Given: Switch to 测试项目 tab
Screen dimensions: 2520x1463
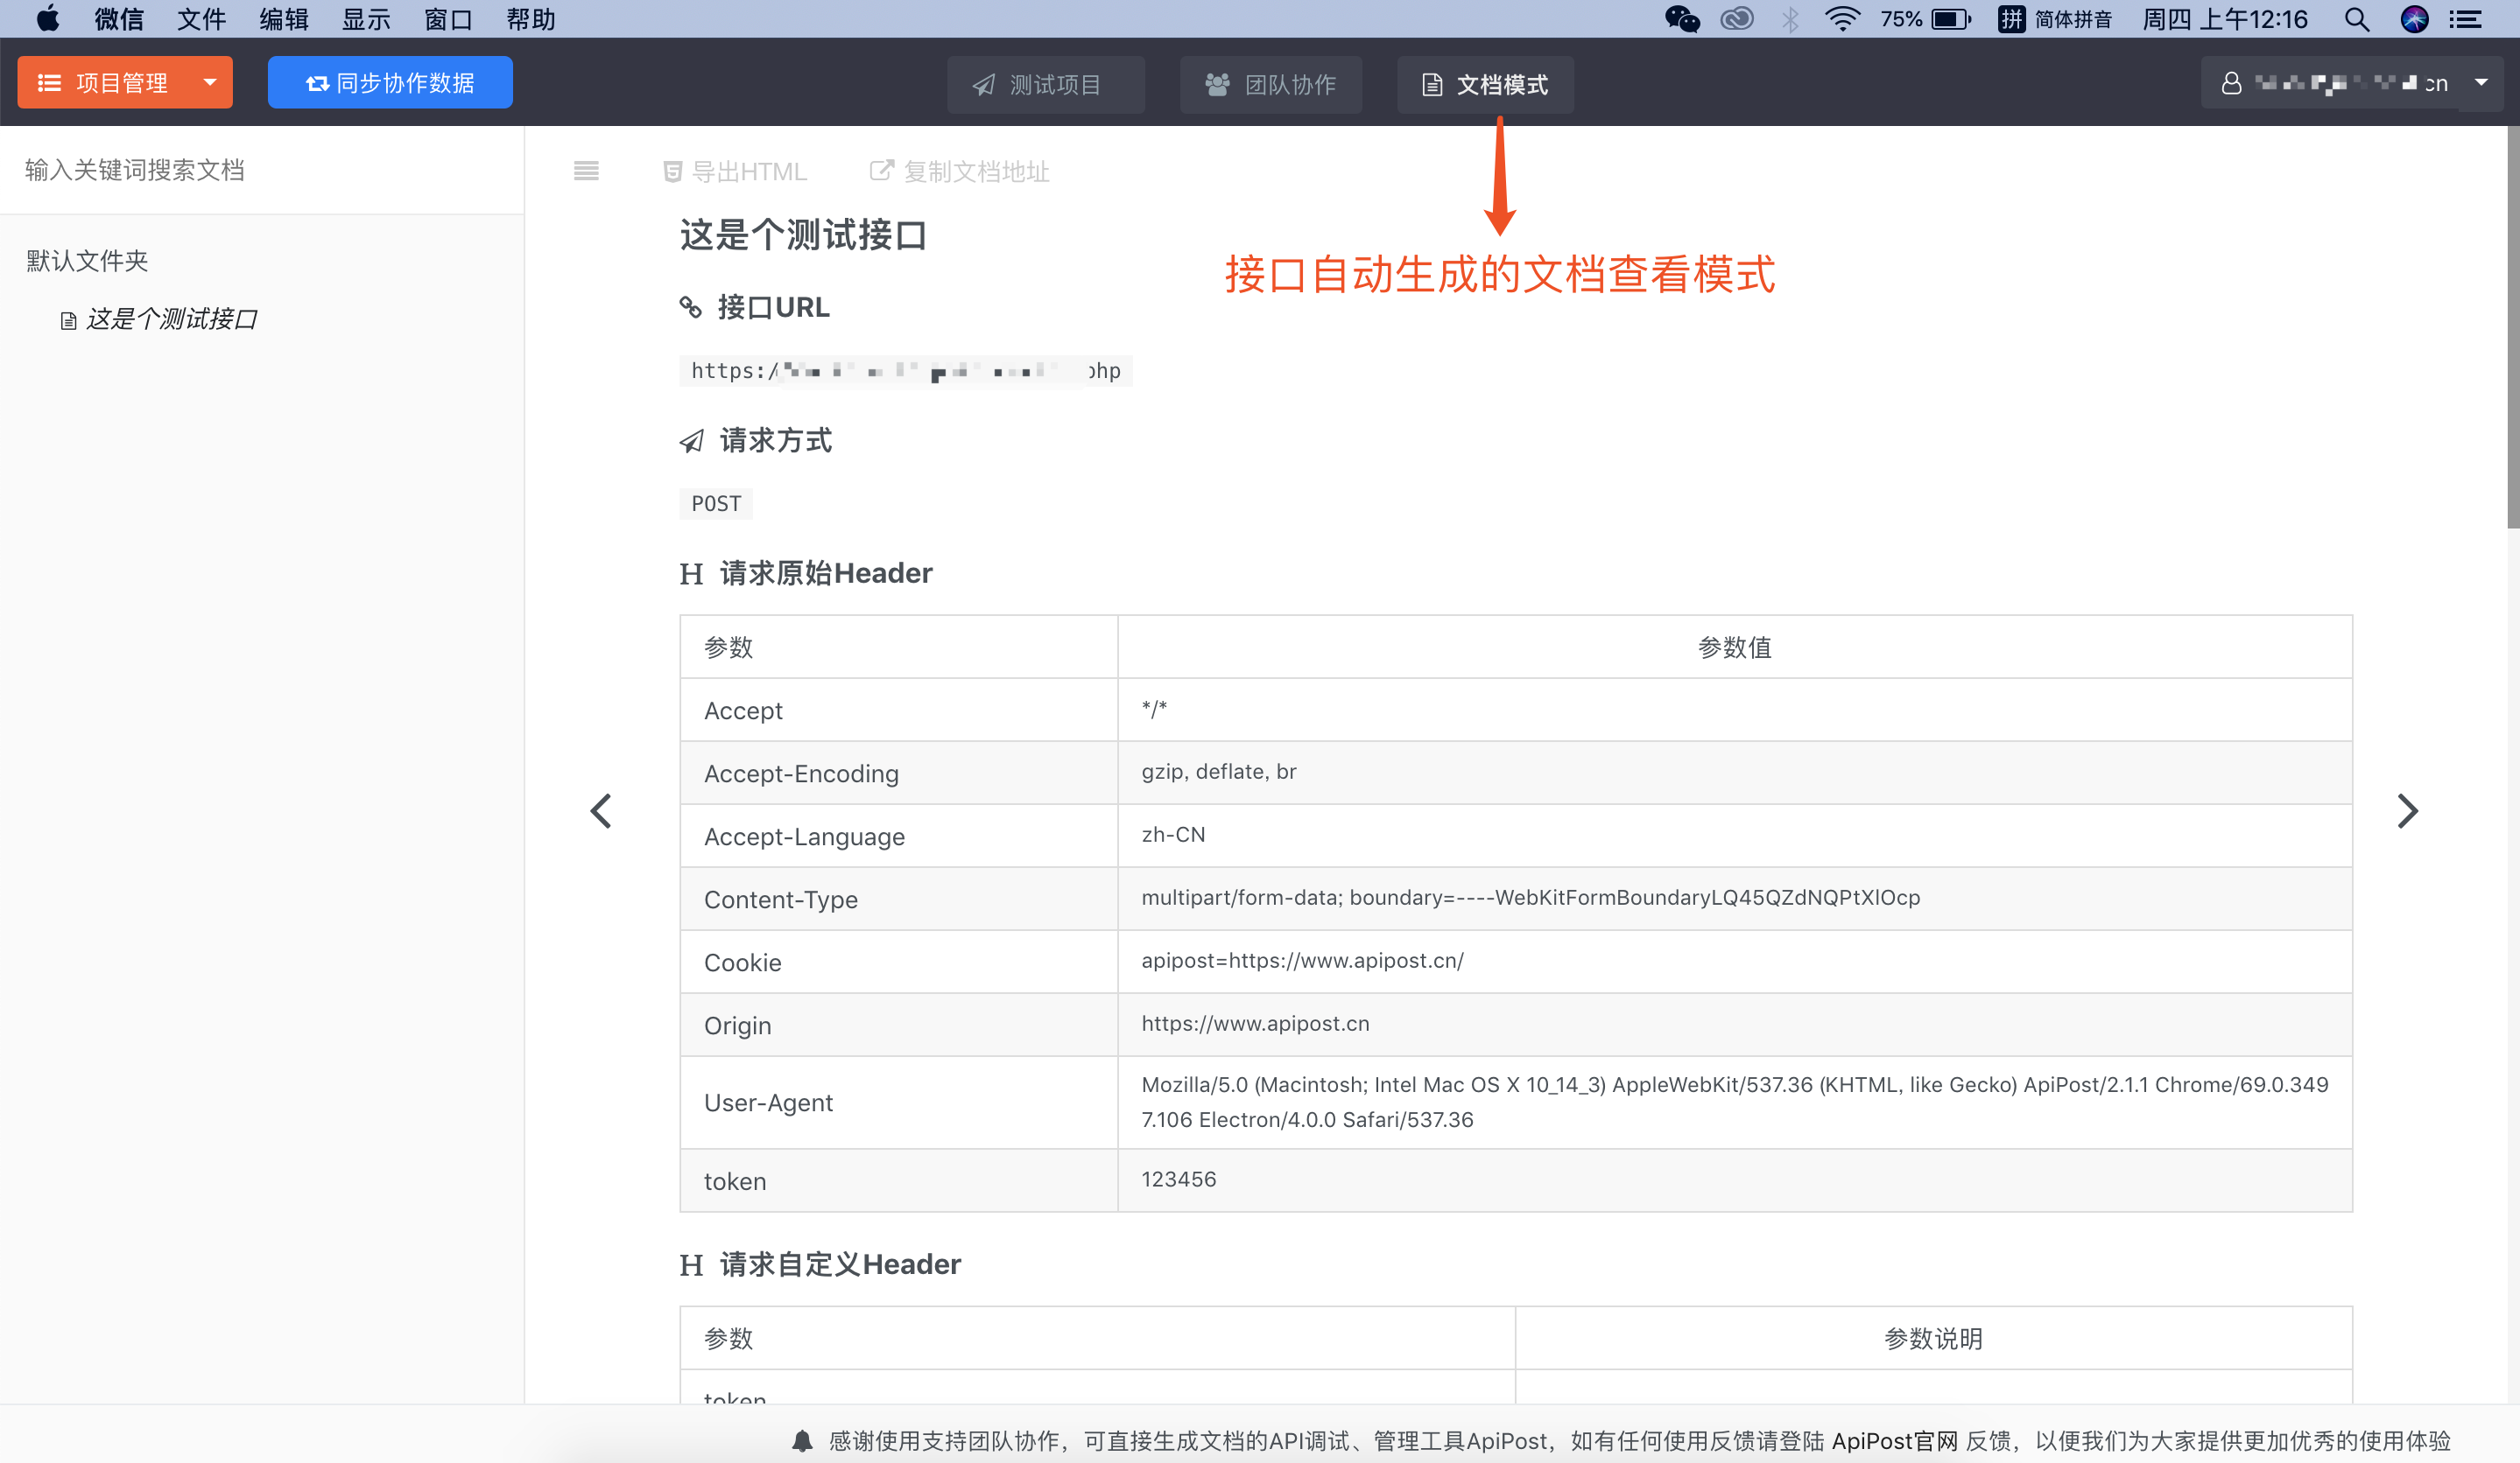Looking at the screenshot, I should tap(1045, 84).
